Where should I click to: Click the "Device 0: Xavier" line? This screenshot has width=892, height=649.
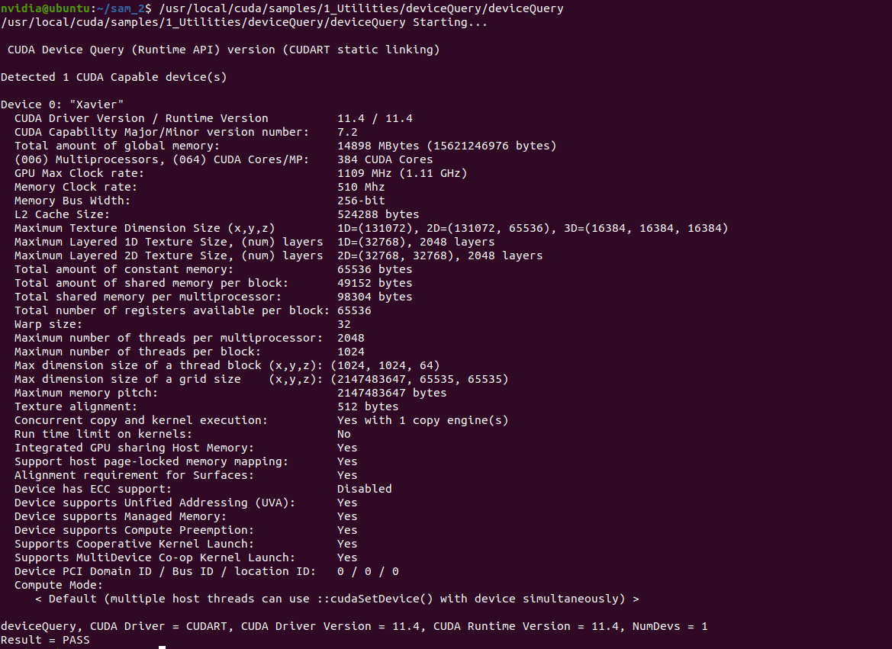[62, 104]
